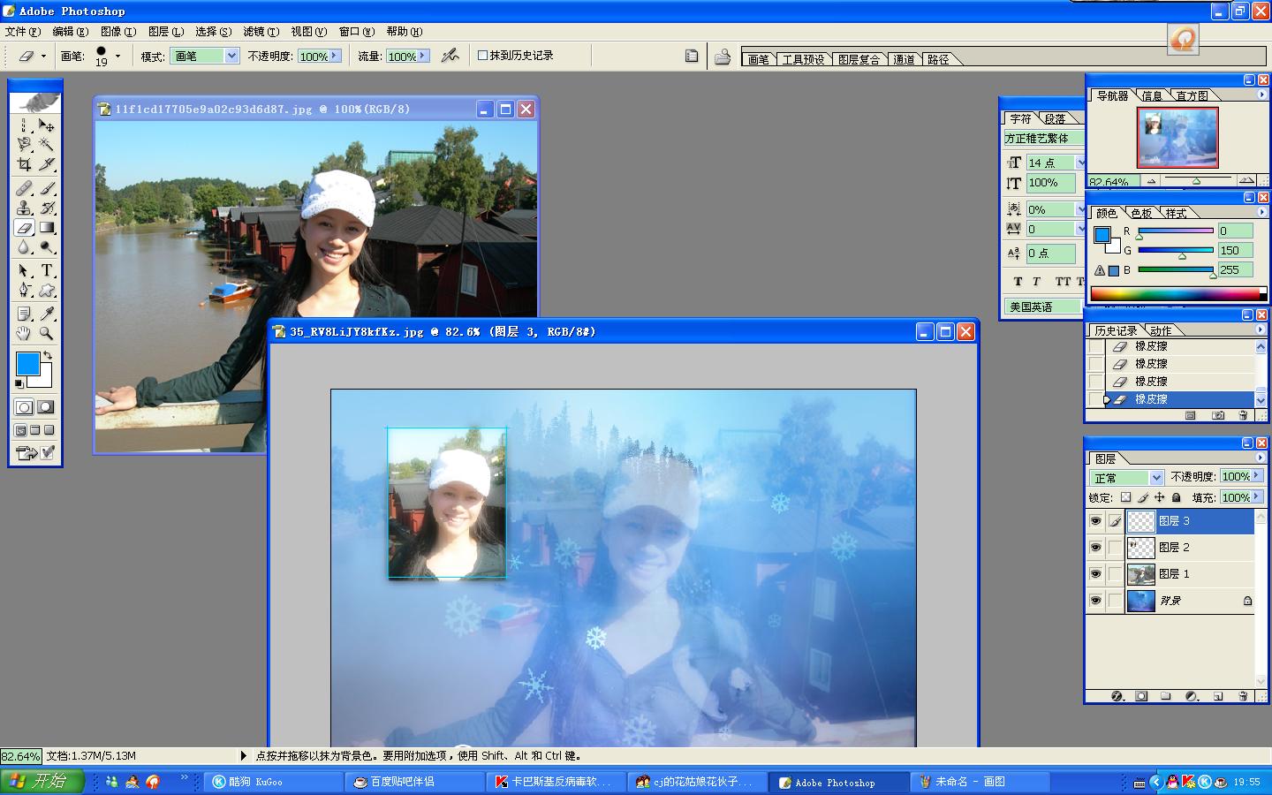Screen dimensions: 1272x795
Task: Open the 滤镜 menu
Action: (x=261, y=31)
